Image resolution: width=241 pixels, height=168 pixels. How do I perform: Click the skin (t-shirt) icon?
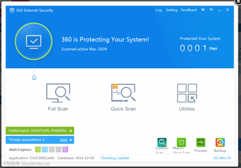[x=201, y=10]
